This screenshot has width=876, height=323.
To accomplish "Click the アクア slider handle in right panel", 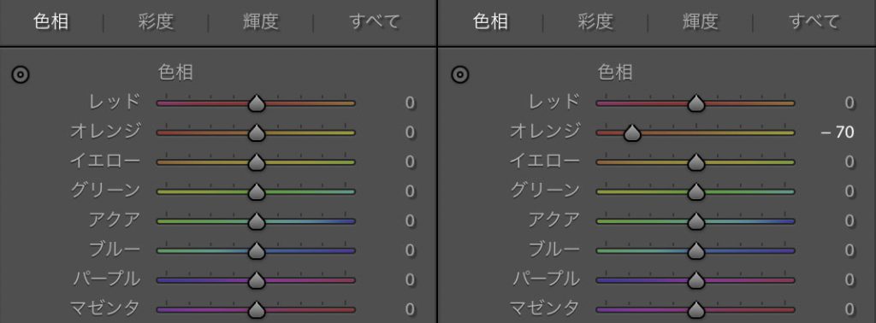I will click(x=696, y=221).
